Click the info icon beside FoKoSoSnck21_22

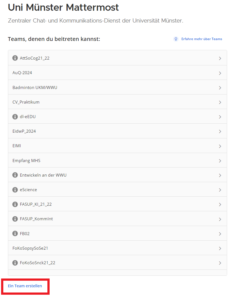click(15, 263)
